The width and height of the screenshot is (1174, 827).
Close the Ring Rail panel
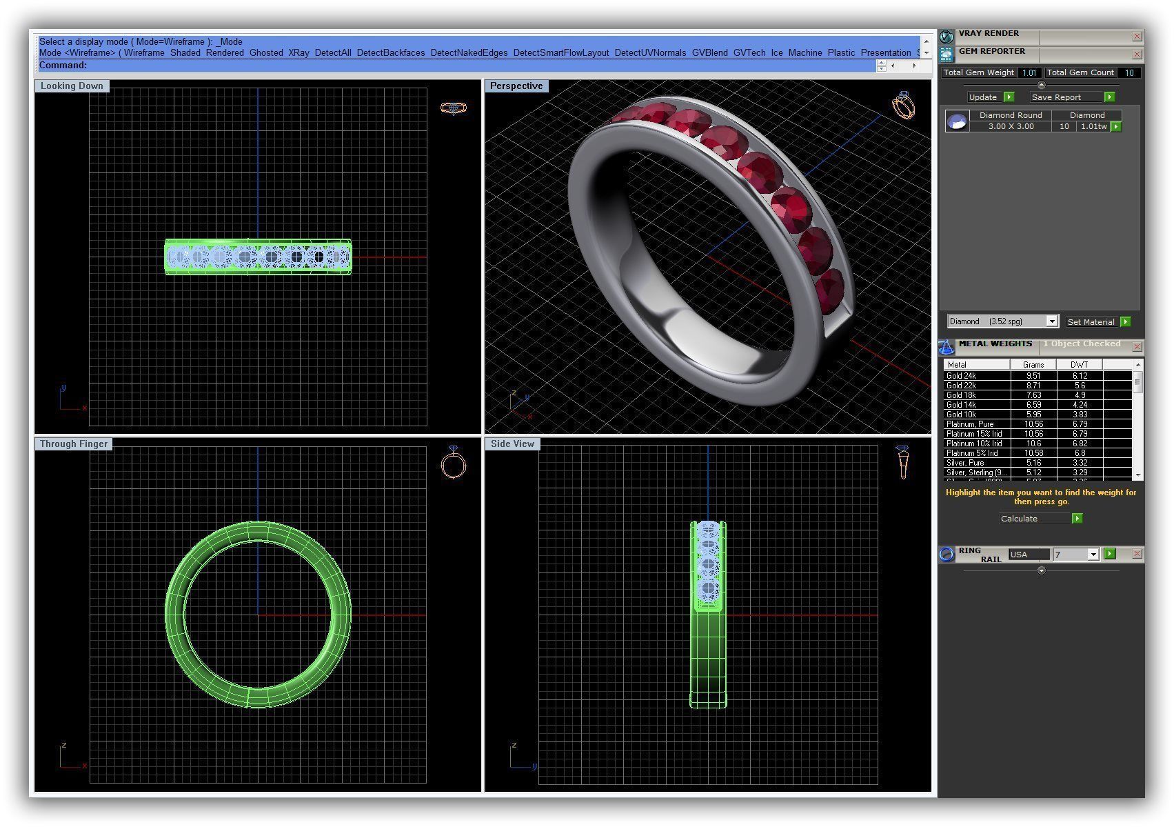tap(1137, 554)
